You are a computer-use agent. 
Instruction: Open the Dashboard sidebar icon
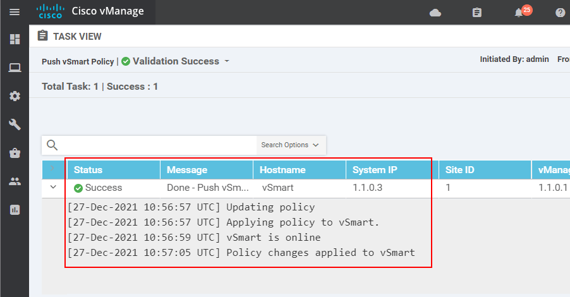(x=15, y=39)
